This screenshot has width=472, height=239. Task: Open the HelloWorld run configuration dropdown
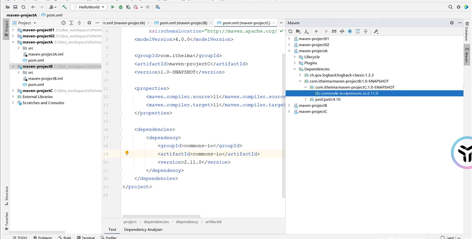[88, 7]
